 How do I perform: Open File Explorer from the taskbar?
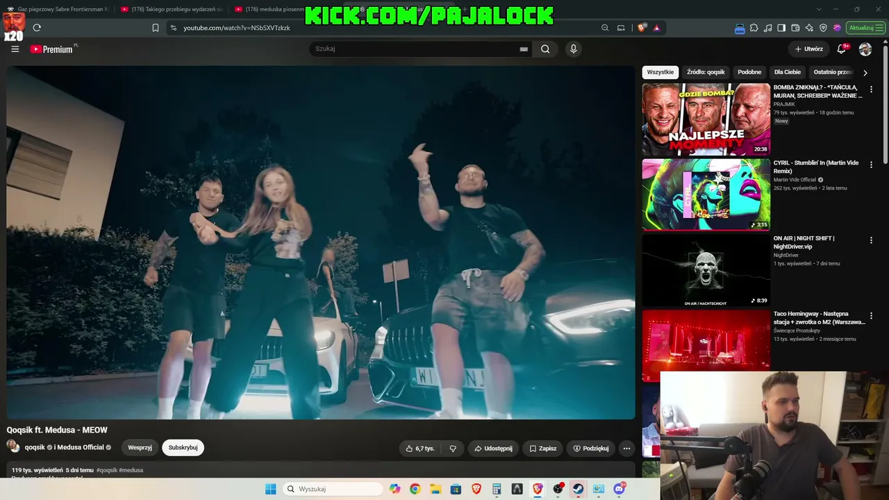pos(435,489)
